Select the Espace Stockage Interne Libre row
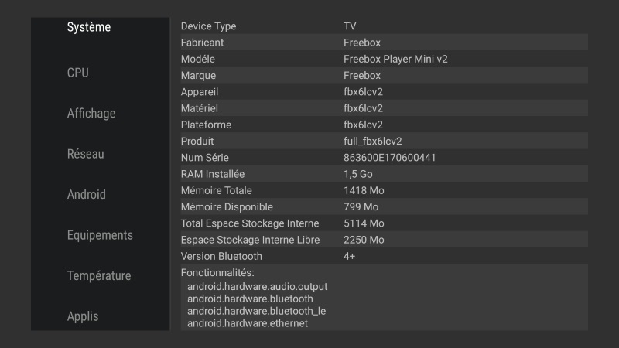Screen dimensions: 619x348 click(x=383, y=240)
